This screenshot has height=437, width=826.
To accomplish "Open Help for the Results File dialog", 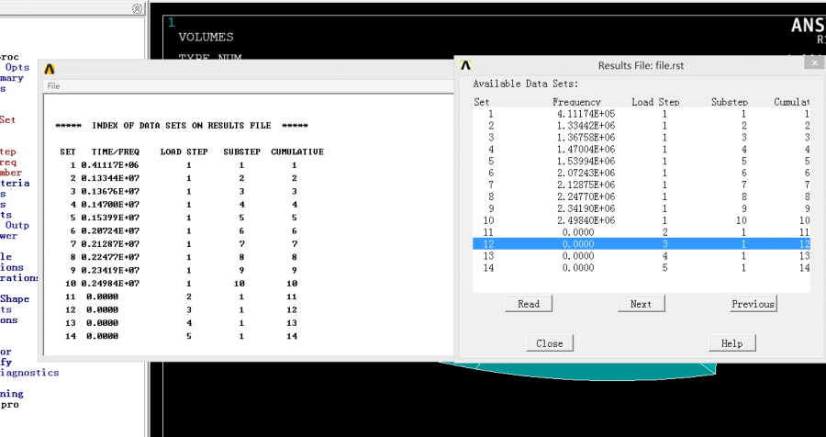I will pos(731,343).
